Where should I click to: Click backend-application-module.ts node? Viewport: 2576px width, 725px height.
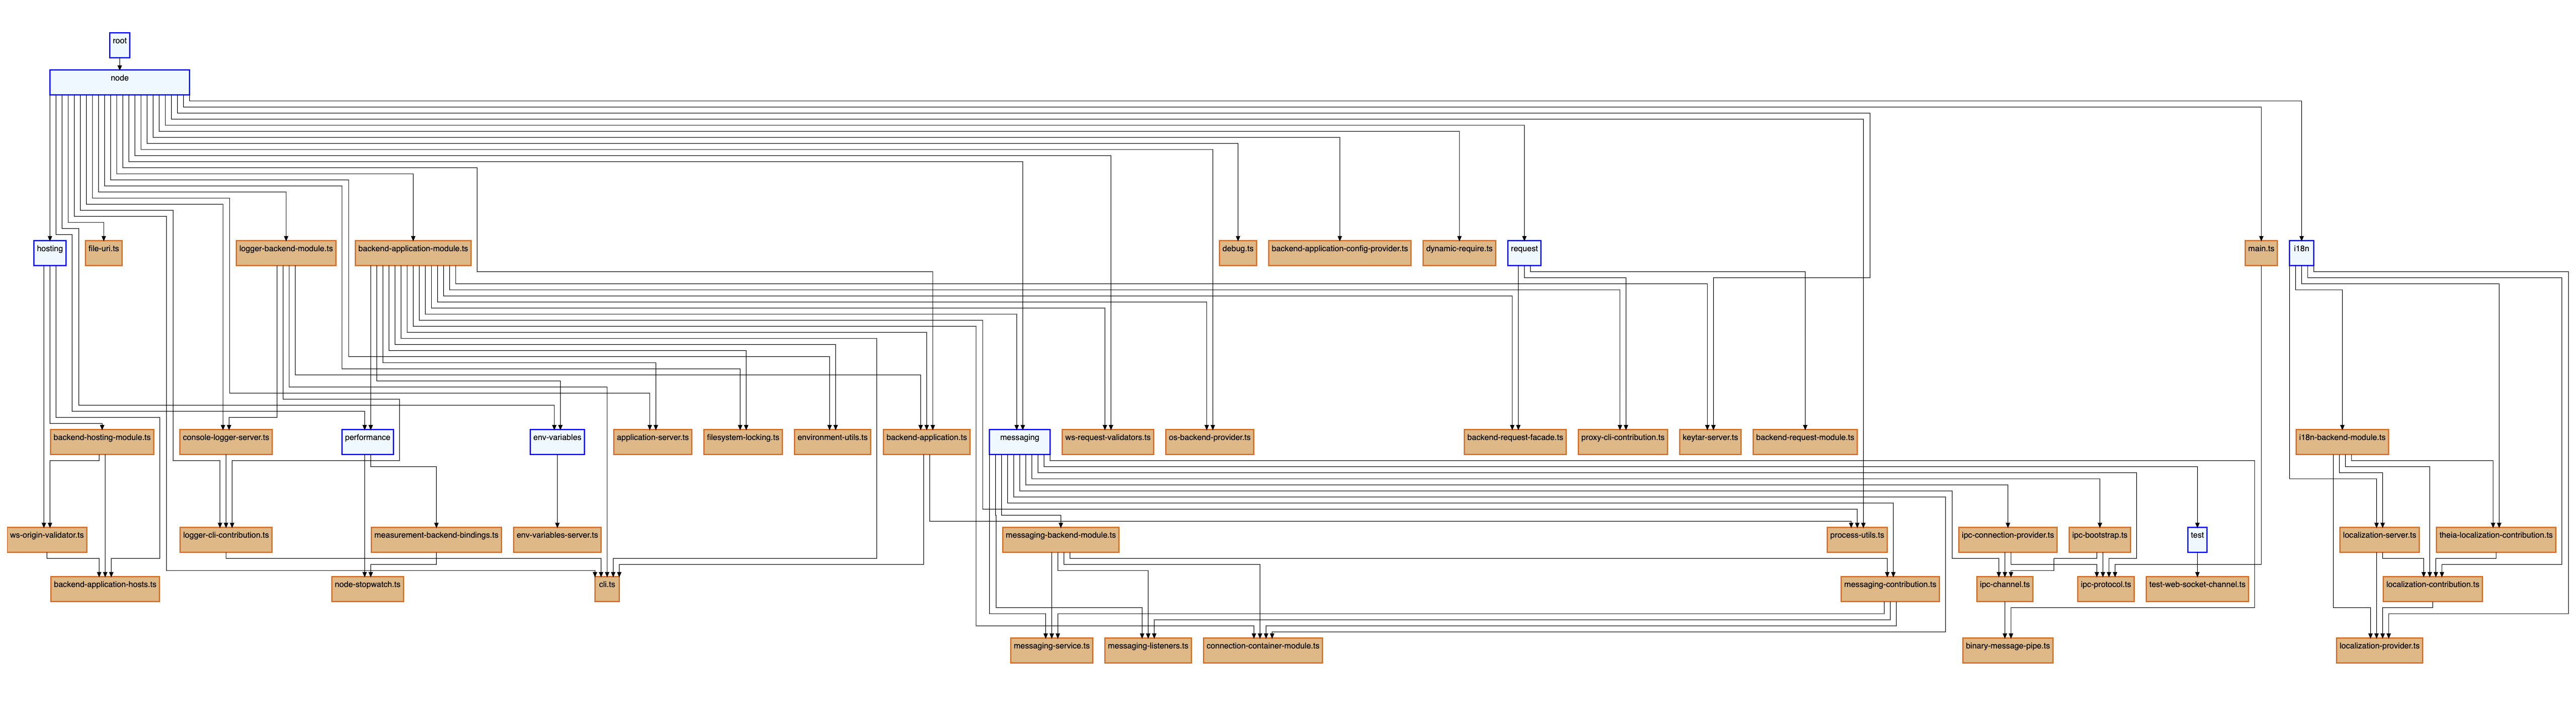[413, 253]
